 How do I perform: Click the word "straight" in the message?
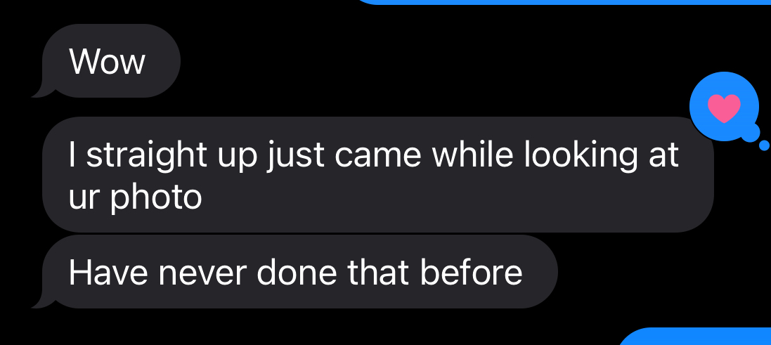(147, 155)
